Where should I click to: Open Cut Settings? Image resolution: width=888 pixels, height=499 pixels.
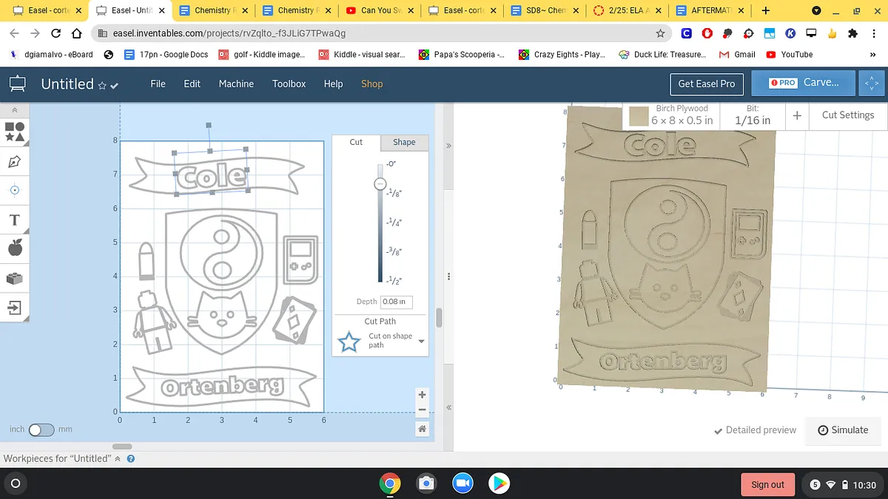[x=848, y=115]
